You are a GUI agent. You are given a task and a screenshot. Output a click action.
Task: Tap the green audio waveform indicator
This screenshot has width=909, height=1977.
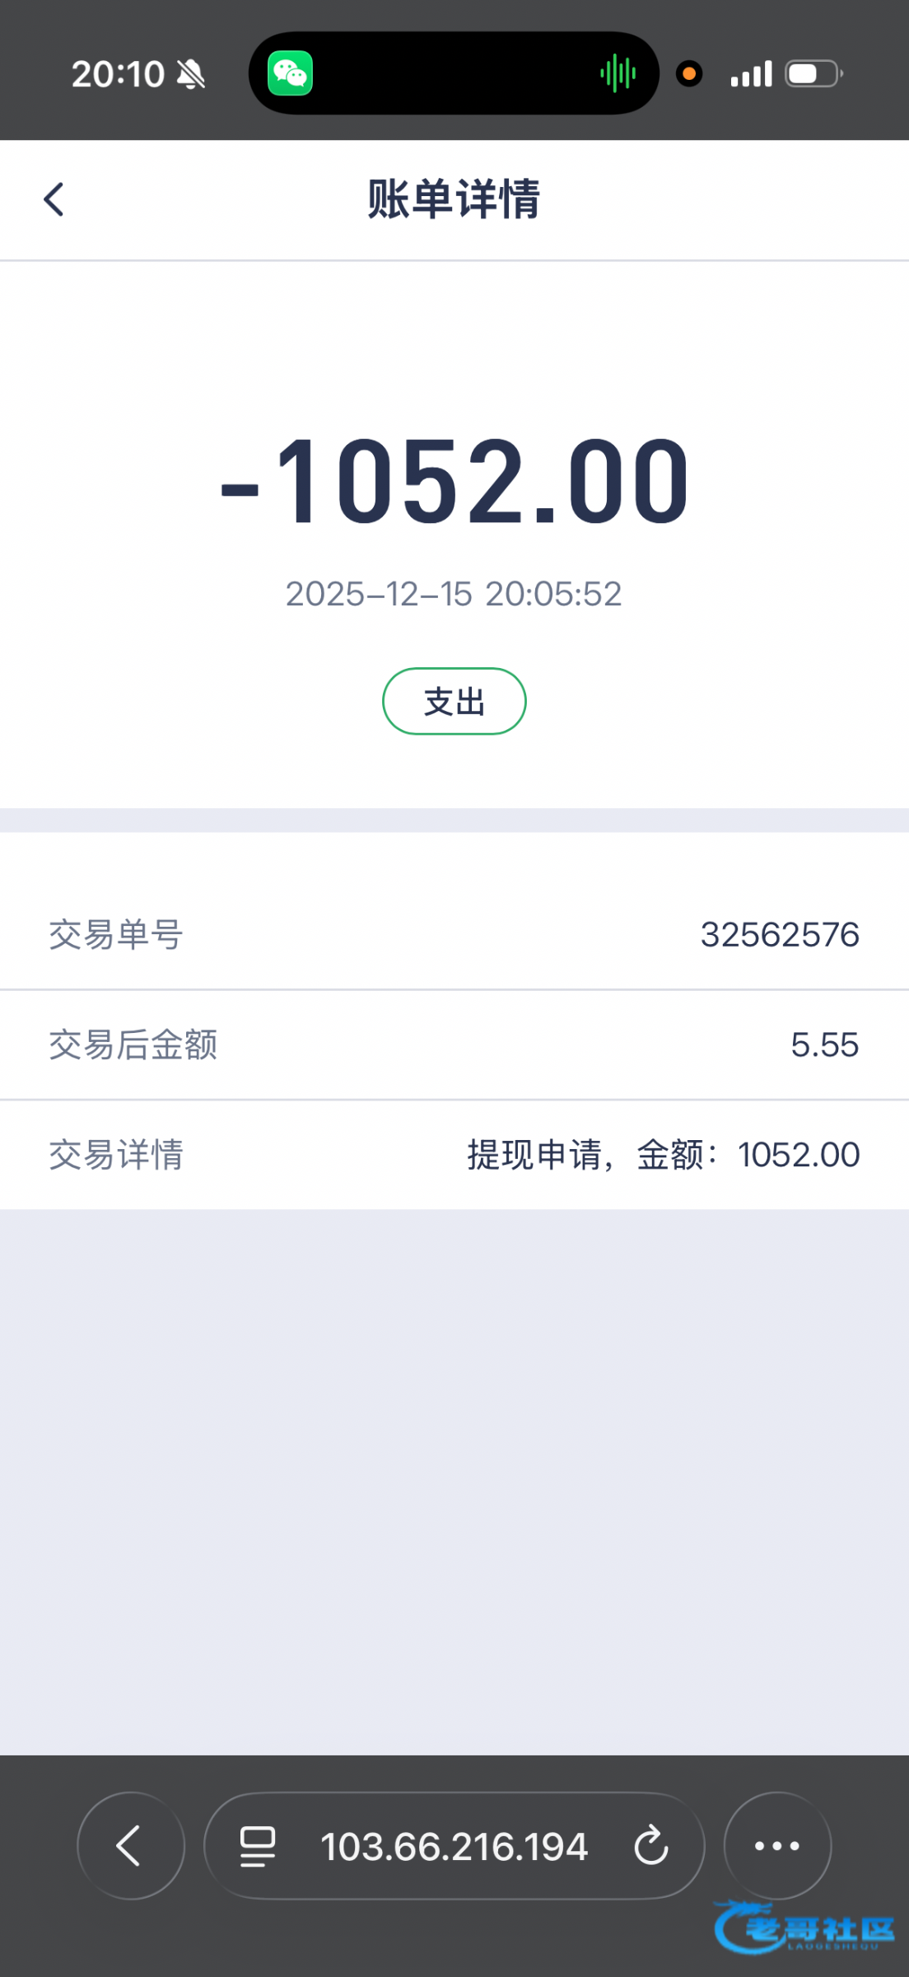tap(618, 74)
